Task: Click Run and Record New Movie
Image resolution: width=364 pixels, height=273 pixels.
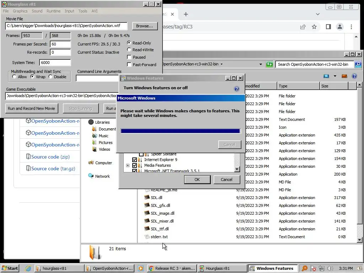Action: pyautogui.click(x=31, y=108)
